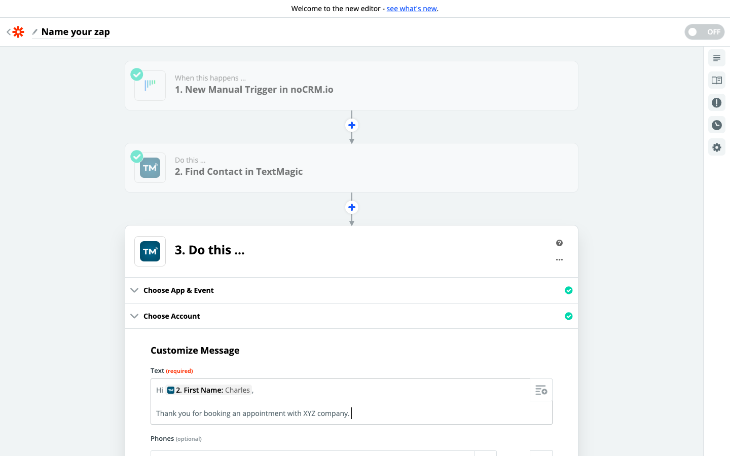
Task: Click the insert data icon in Text field
Action: click(x=541, y=390)
